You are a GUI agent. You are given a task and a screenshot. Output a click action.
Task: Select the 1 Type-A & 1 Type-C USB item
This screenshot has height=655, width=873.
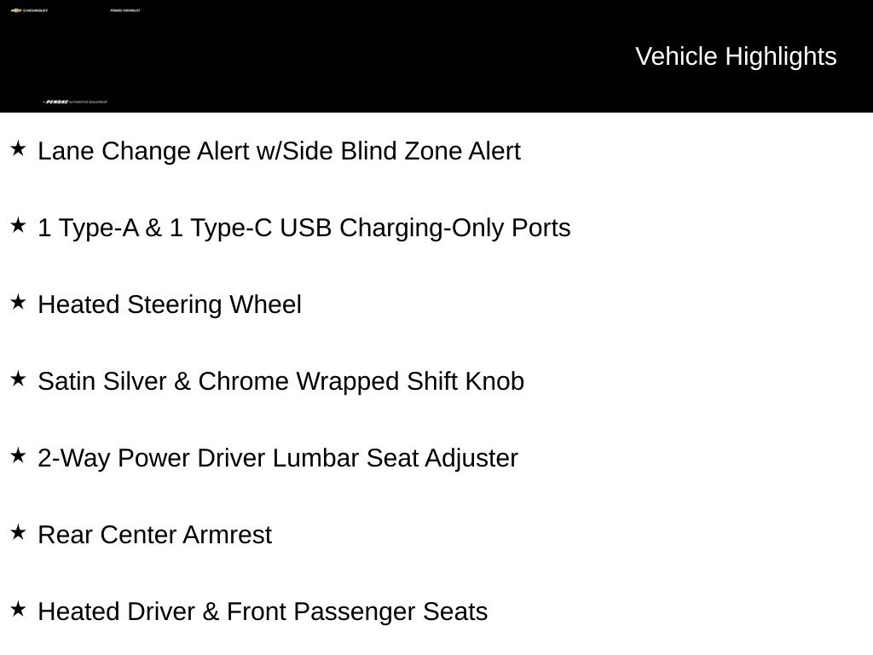(304, 228)
